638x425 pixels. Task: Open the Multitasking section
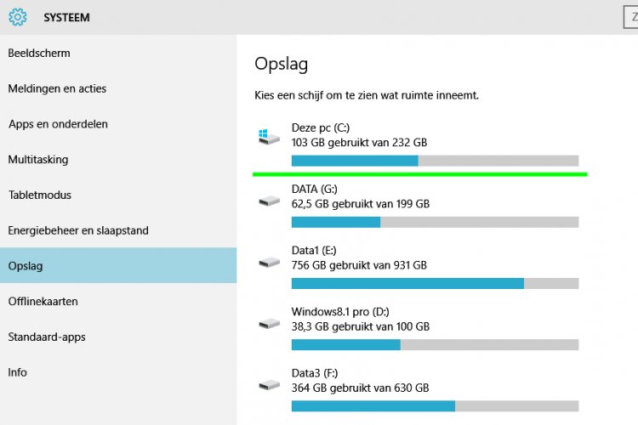38,160
